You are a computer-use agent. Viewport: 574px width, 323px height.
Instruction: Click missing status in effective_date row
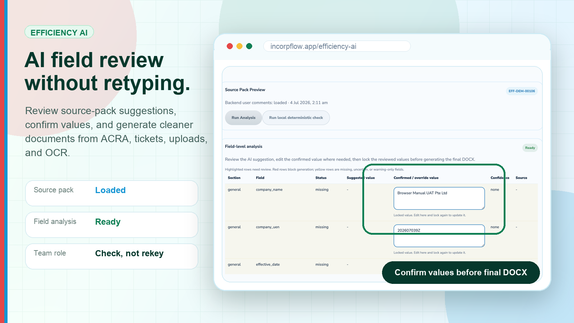(322, 265)
